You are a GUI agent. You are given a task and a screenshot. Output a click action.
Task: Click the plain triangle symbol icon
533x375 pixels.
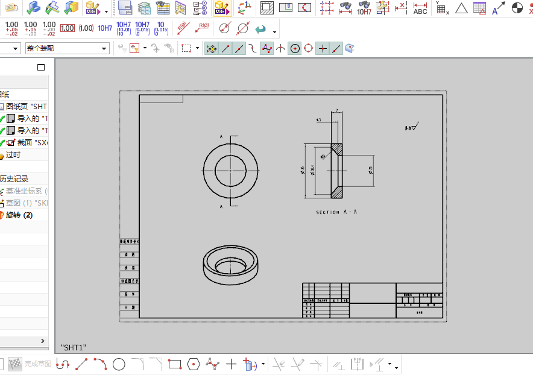pos(461,8)
